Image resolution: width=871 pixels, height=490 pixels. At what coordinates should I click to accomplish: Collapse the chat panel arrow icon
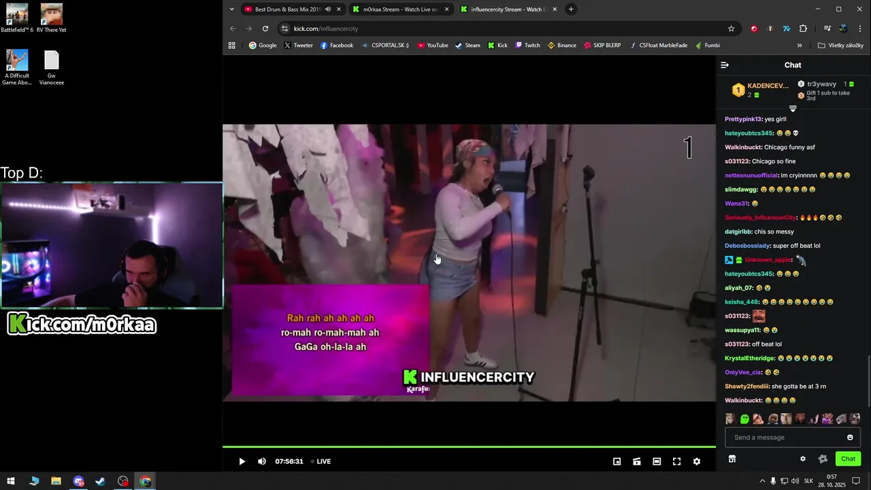click(x=725, y=65)
